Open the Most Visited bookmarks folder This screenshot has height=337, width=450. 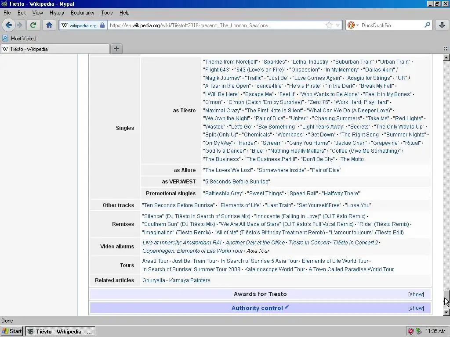coord(19,39)
